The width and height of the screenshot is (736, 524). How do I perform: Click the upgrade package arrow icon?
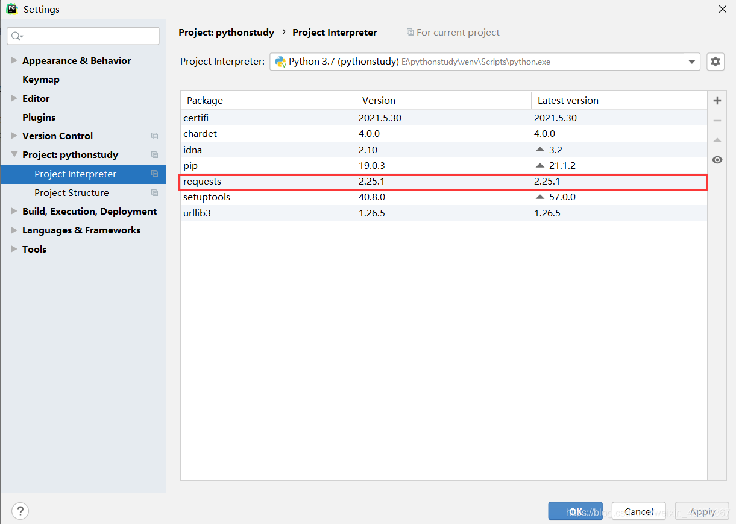pos(717,140)
